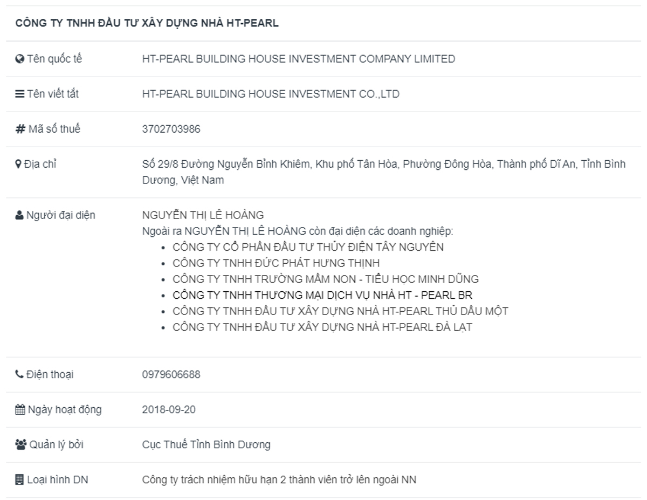647x500 pixels.
Task: Click the calendar icon beside Ngày hoạt động
Action: click(20, 410)
